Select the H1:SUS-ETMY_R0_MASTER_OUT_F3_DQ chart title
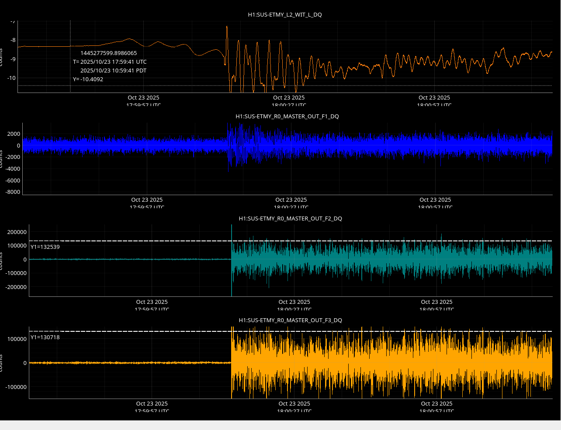 coord(290,320)
